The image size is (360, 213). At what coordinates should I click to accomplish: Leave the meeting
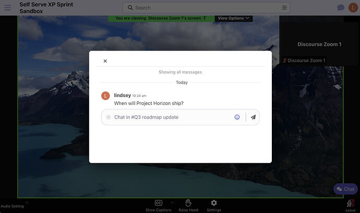coord(351,206)
